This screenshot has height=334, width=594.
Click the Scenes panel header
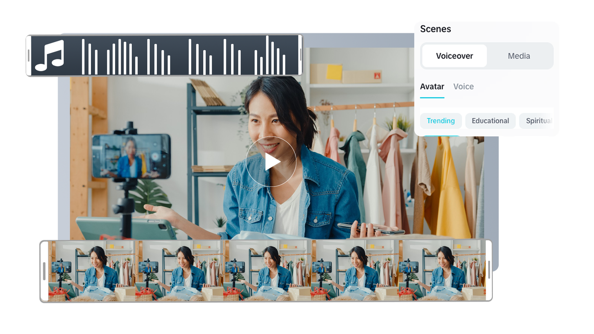435,29
